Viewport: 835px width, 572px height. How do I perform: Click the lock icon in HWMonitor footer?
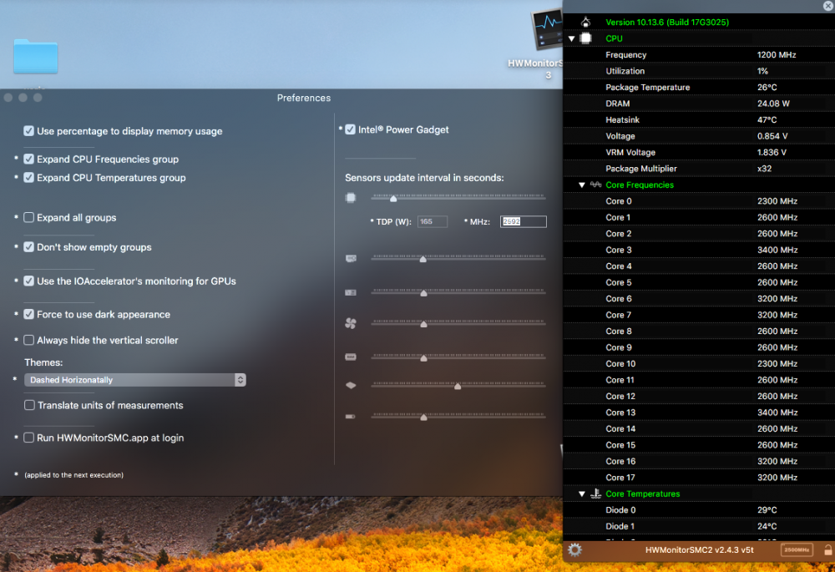pos(828,549)
